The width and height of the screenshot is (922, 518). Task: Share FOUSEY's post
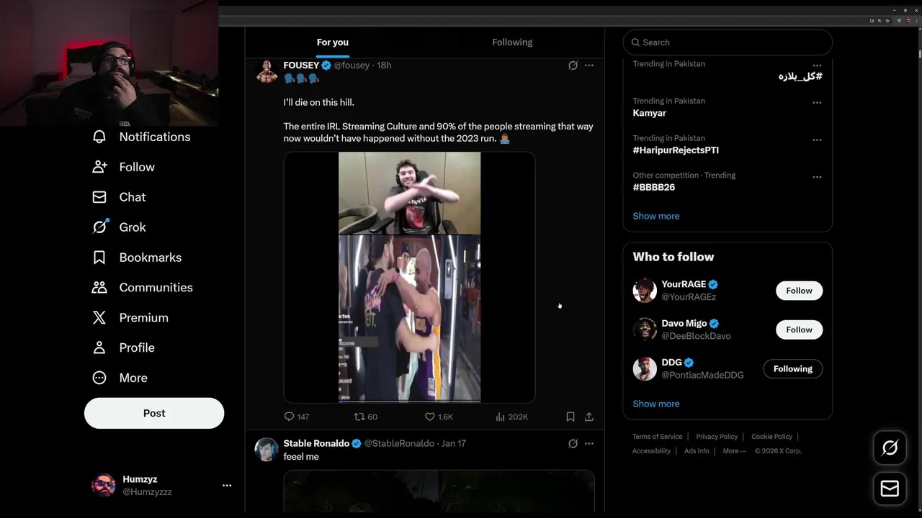point(589,417)
